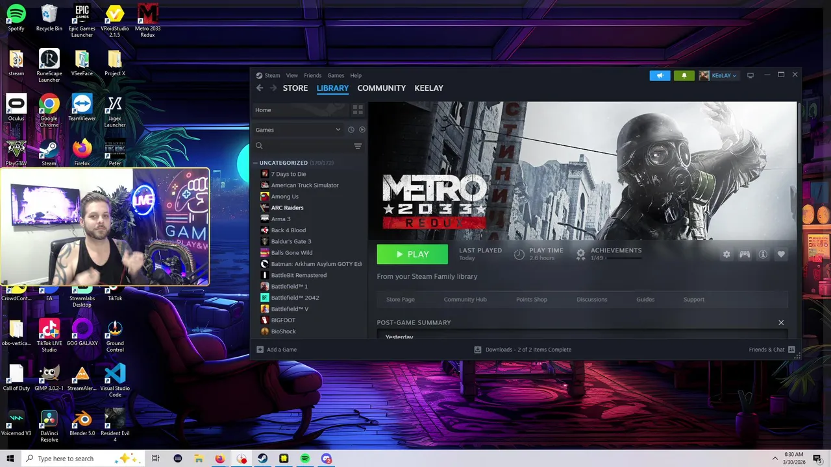Open the View menu

(x=292, y=75)
